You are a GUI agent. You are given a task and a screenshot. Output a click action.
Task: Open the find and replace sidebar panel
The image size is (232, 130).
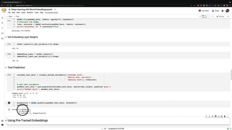pyautogui.click(x=2, y=23)
